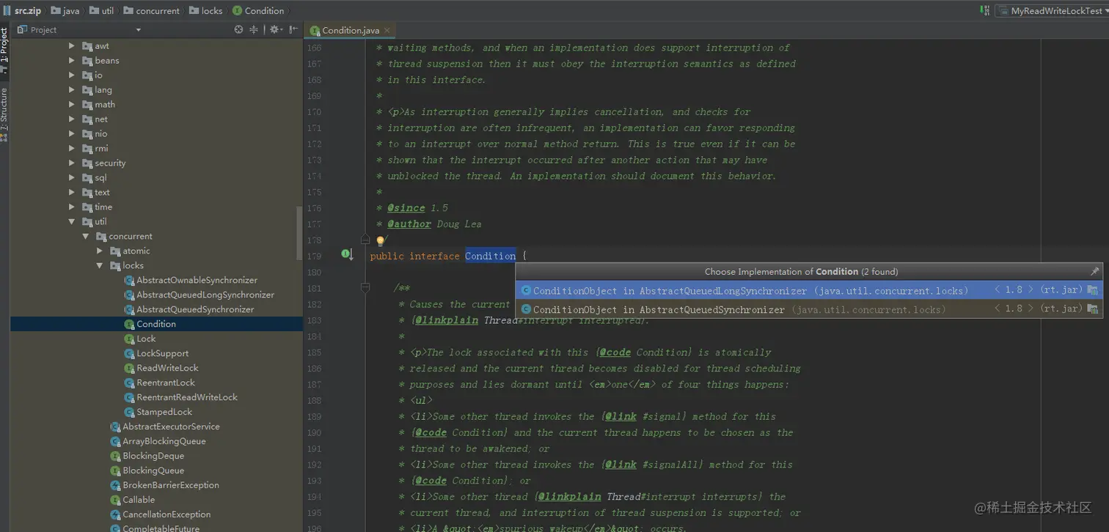Choose ConditionObject in AbstractQueuedLongSynchronizer
This screenshot has width=1109, height=532.
(809, 290)
